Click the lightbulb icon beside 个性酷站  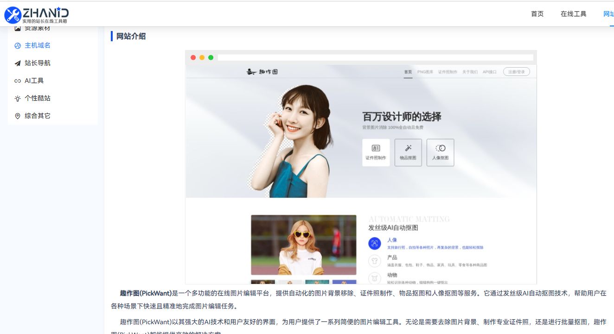point(18,98)
